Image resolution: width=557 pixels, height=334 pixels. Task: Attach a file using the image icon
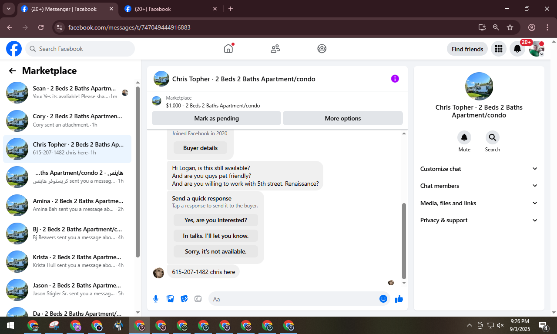pyautogui.click(x=170, y=299)
